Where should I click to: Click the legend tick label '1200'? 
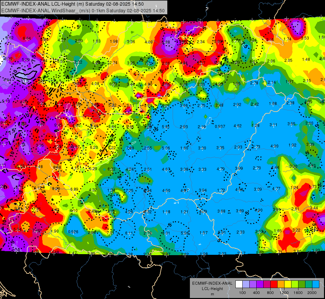pos(284,293)
